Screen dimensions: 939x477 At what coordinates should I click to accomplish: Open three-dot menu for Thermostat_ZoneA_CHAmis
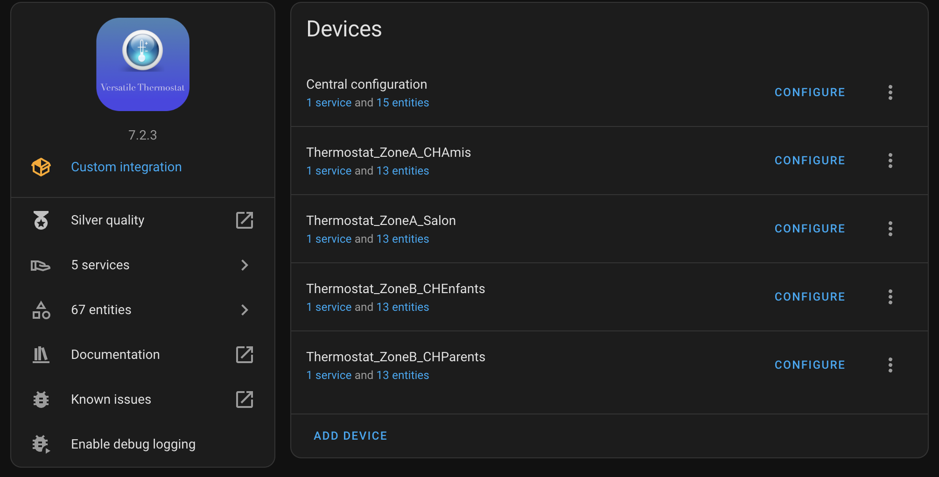(890, 161)
